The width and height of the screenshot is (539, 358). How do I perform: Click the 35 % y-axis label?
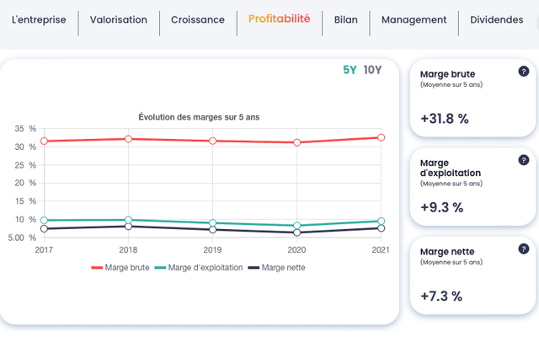click(x=25, y=129)
